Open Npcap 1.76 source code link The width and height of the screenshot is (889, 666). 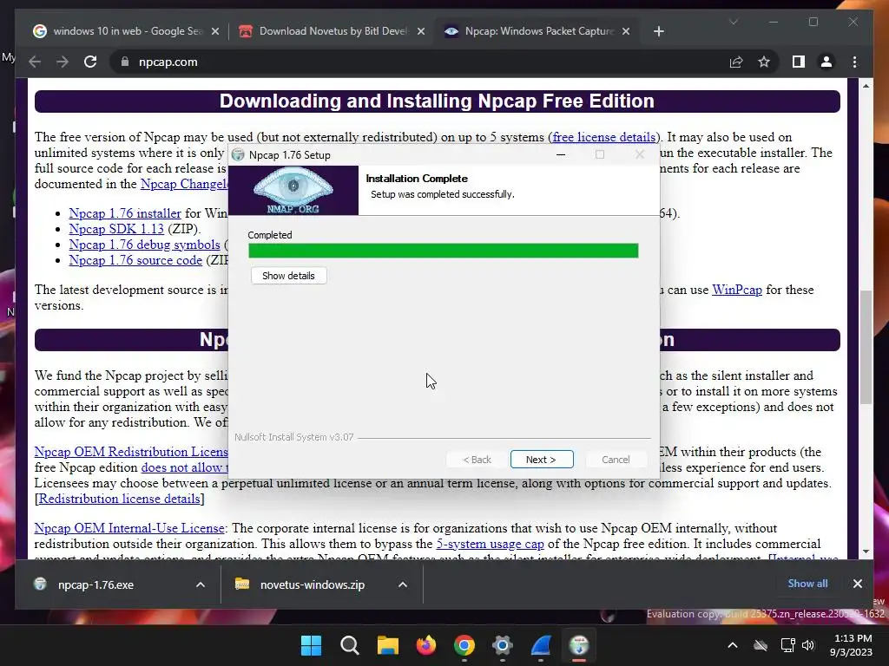point(135,260)
